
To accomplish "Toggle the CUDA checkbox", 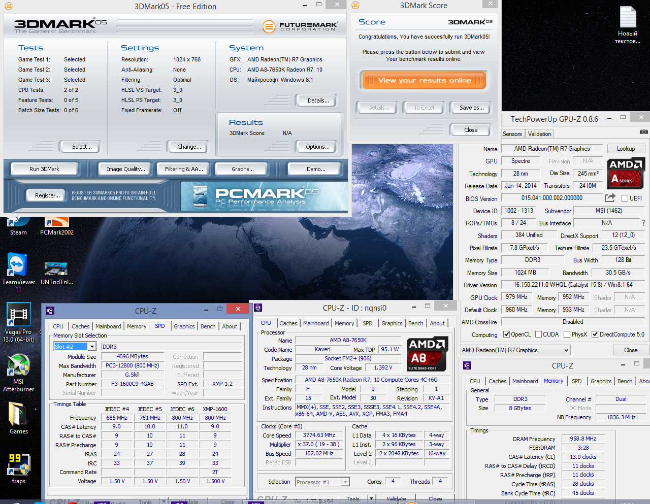I will tap(538, 334).
